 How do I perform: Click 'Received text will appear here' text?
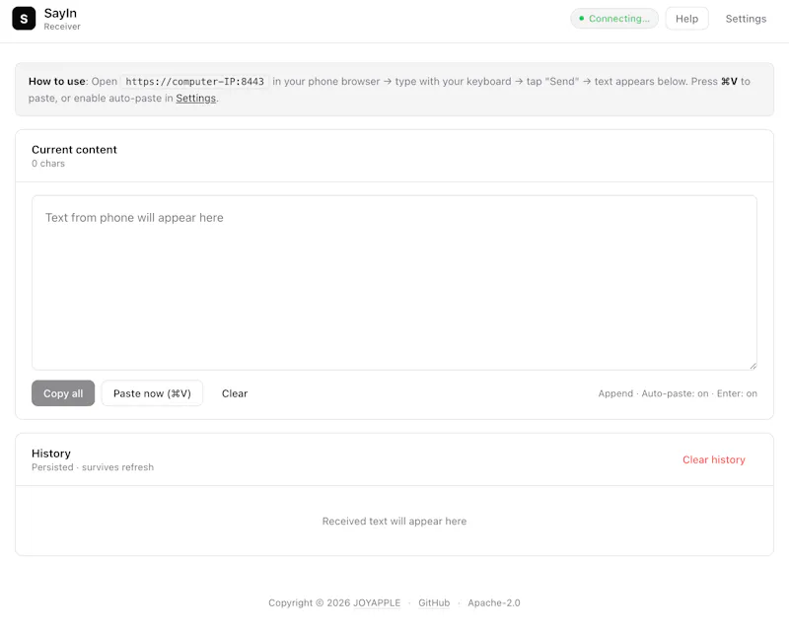(394, 522)
